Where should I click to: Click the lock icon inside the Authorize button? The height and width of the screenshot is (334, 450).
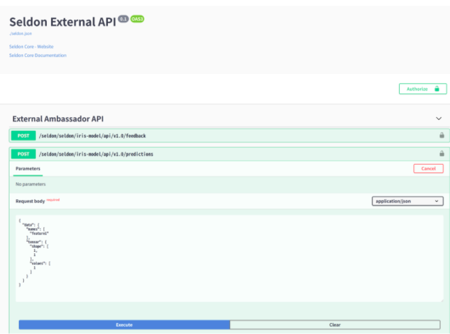pyautogui.click(x=437, y=89)
